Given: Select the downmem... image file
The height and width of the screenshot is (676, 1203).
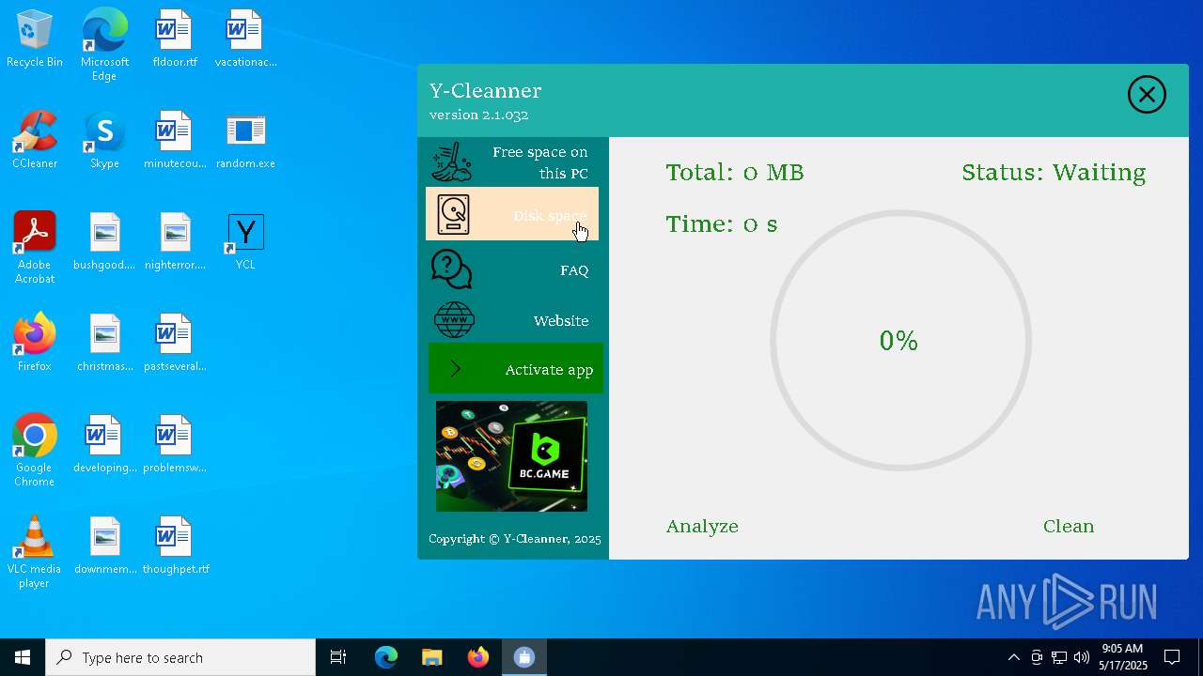Looking at the screenshot, I should (104, 545).
